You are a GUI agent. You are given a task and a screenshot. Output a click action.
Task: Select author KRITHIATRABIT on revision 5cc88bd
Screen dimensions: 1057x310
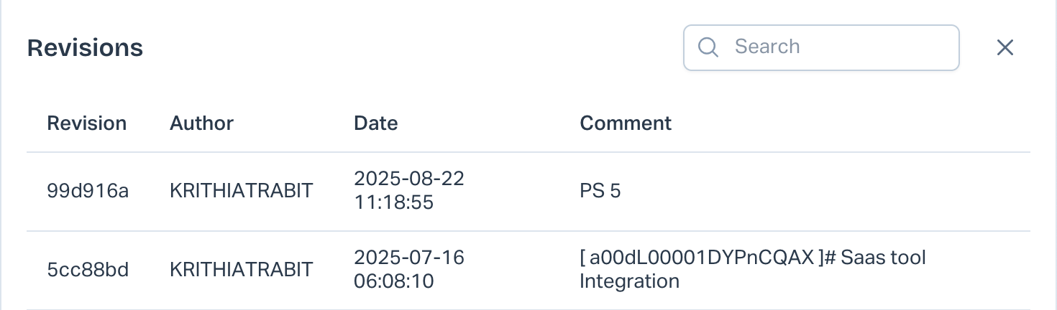[241, 270]
